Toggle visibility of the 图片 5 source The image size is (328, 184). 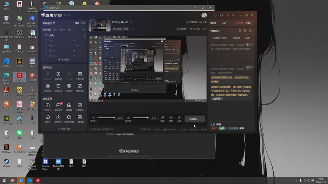pos(74,51)
